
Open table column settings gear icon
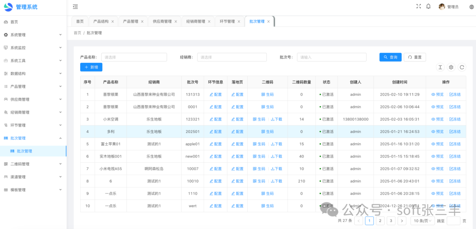pyautogui.click(x=451, y=67)
